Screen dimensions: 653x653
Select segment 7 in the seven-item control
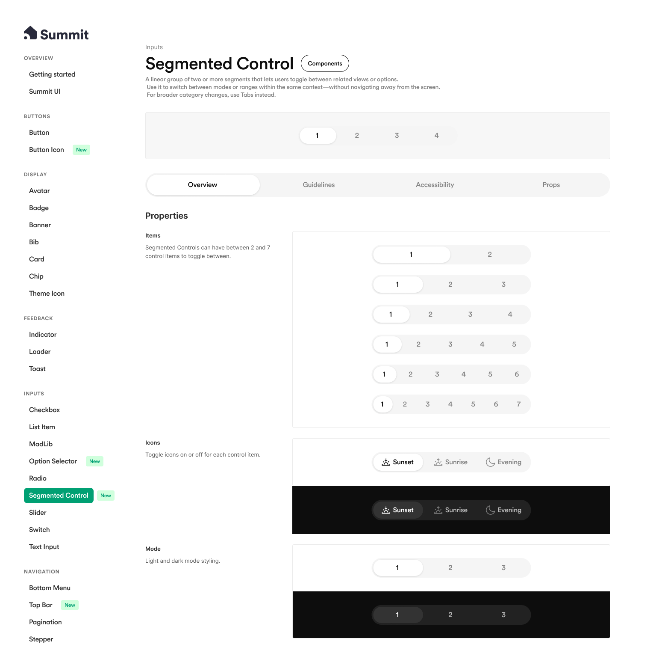[x=518, y=404]
